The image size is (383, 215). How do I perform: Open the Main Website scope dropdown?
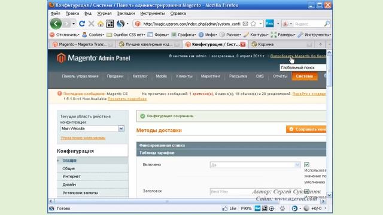click(x=92, y=128)
